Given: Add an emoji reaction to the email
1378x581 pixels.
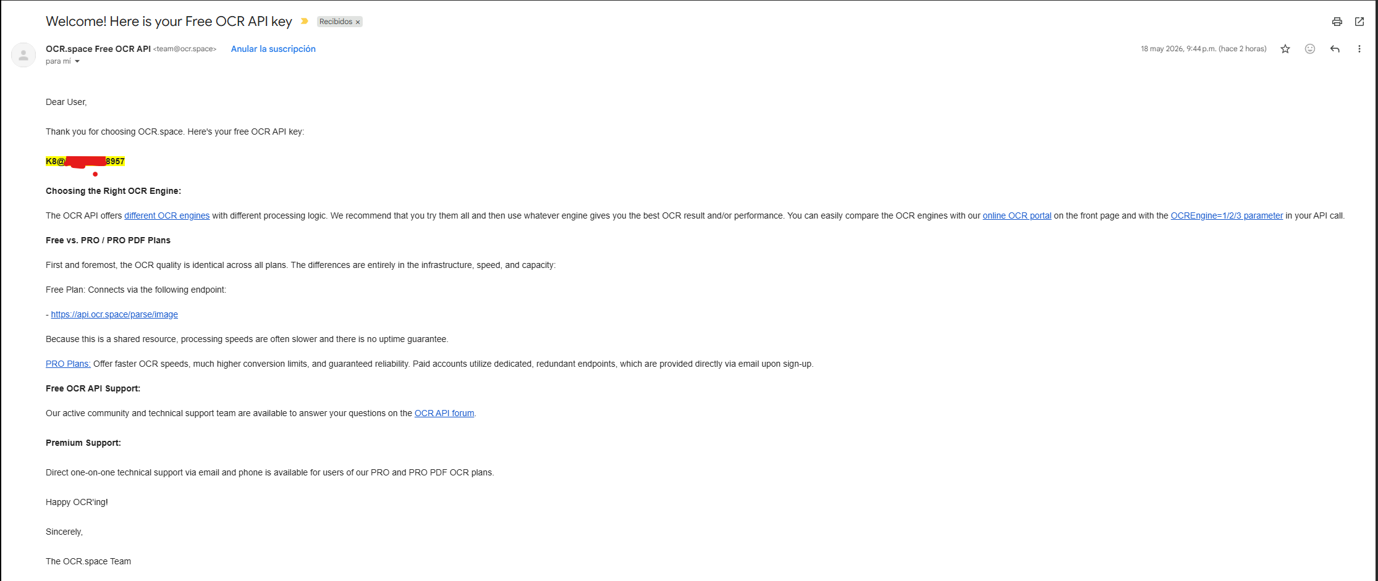Looking at the screenshot, I should pyautogui.click(x=1310, y=49).
